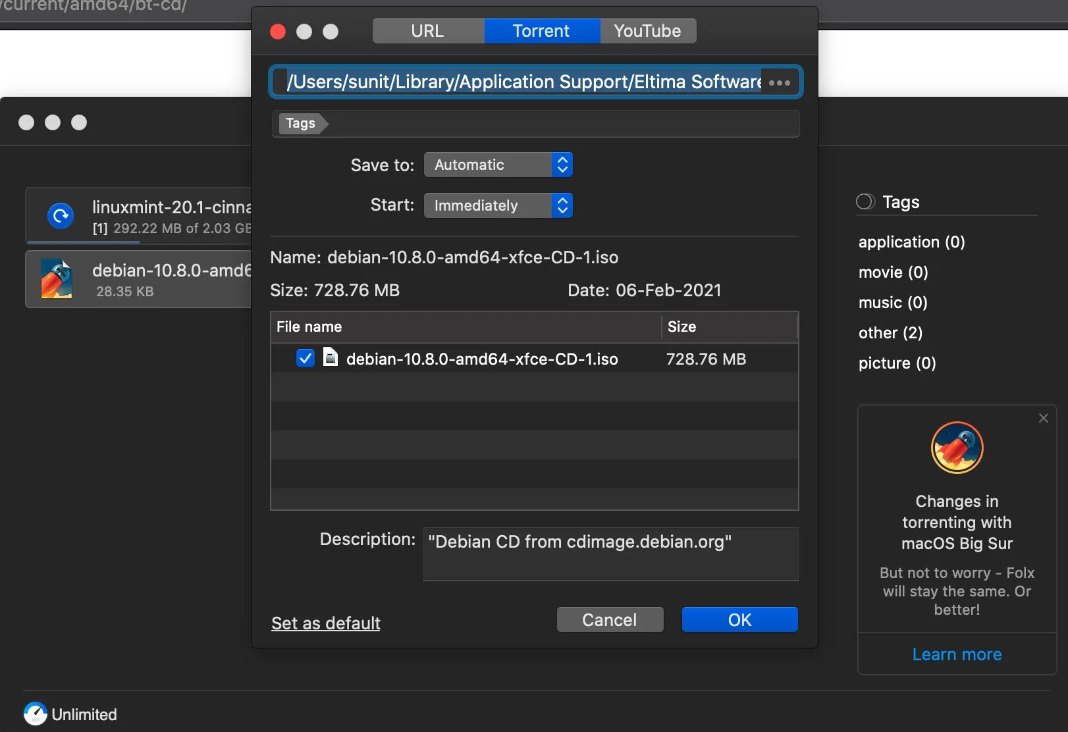Switch to the URL tab
Viewport: 1068px width, 732px height.
(x=428, y=31)
